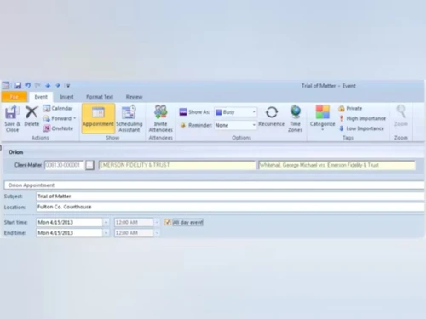Image resolution: width=426 pixels, height=319 pixels.
Task: Open the End time date picker arrow
Action: (x=106, y=233)
